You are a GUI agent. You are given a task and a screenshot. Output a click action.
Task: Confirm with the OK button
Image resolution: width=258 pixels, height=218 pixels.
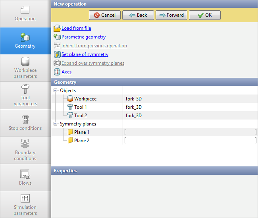(x=204, y=15)
